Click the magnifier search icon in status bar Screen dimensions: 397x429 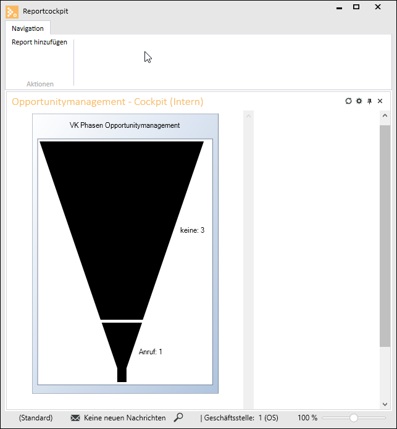click(x=178, y=417)
